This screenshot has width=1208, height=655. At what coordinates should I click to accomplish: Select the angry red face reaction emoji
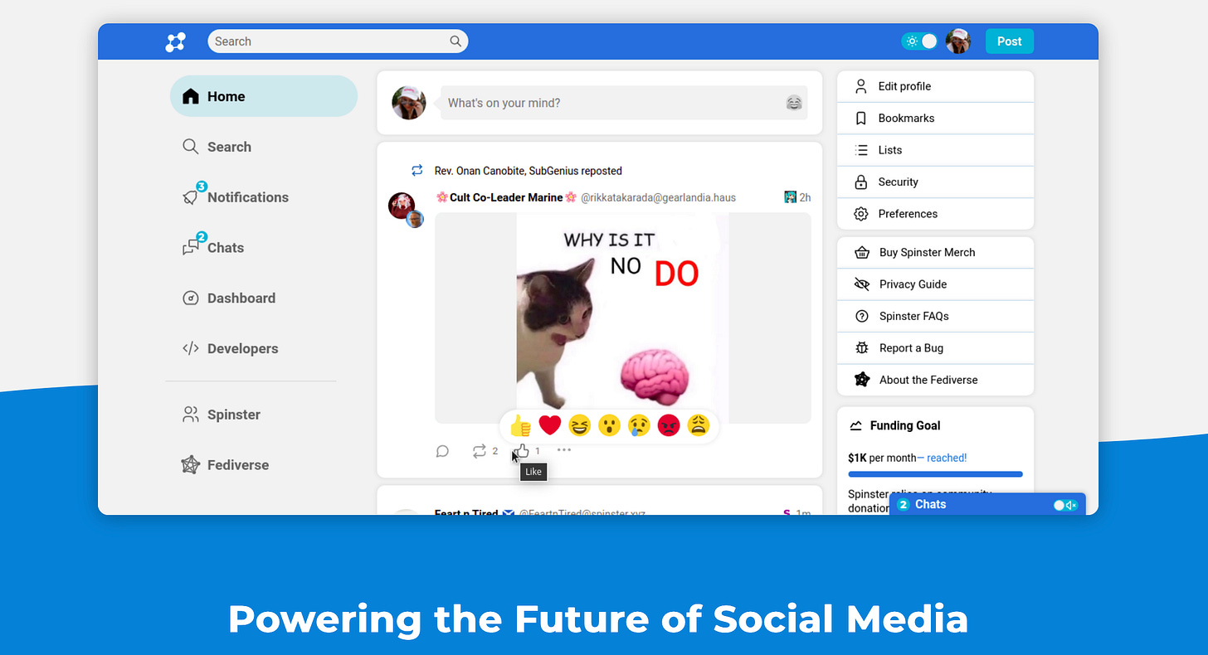point(669,425)
